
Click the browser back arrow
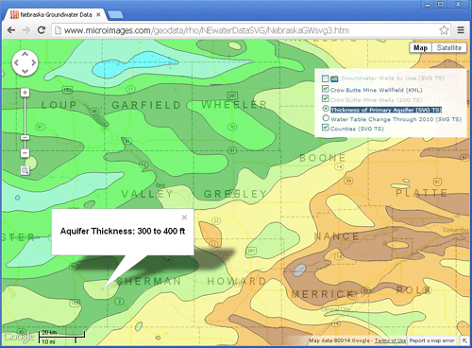click(11, 30)
